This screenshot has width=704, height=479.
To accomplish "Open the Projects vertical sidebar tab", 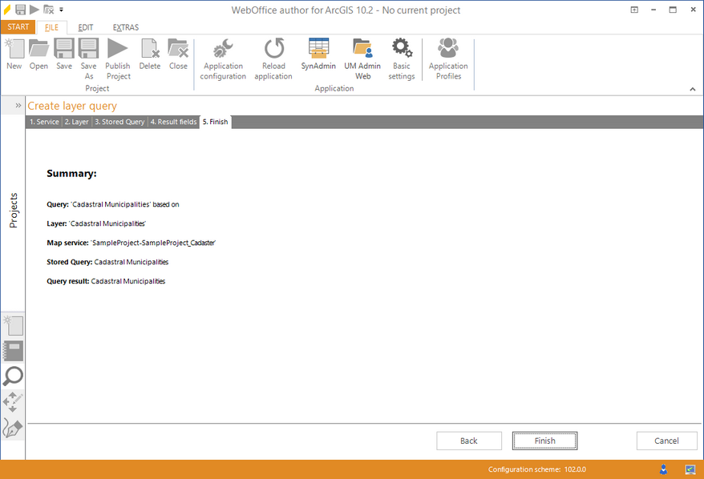I will click(x=13, y=208).
